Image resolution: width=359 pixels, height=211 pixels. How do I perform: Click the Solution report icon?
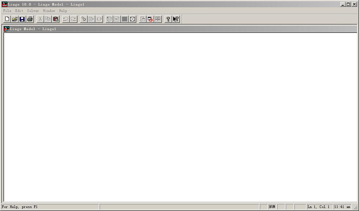pyautogui.click(x=117, y=19)
